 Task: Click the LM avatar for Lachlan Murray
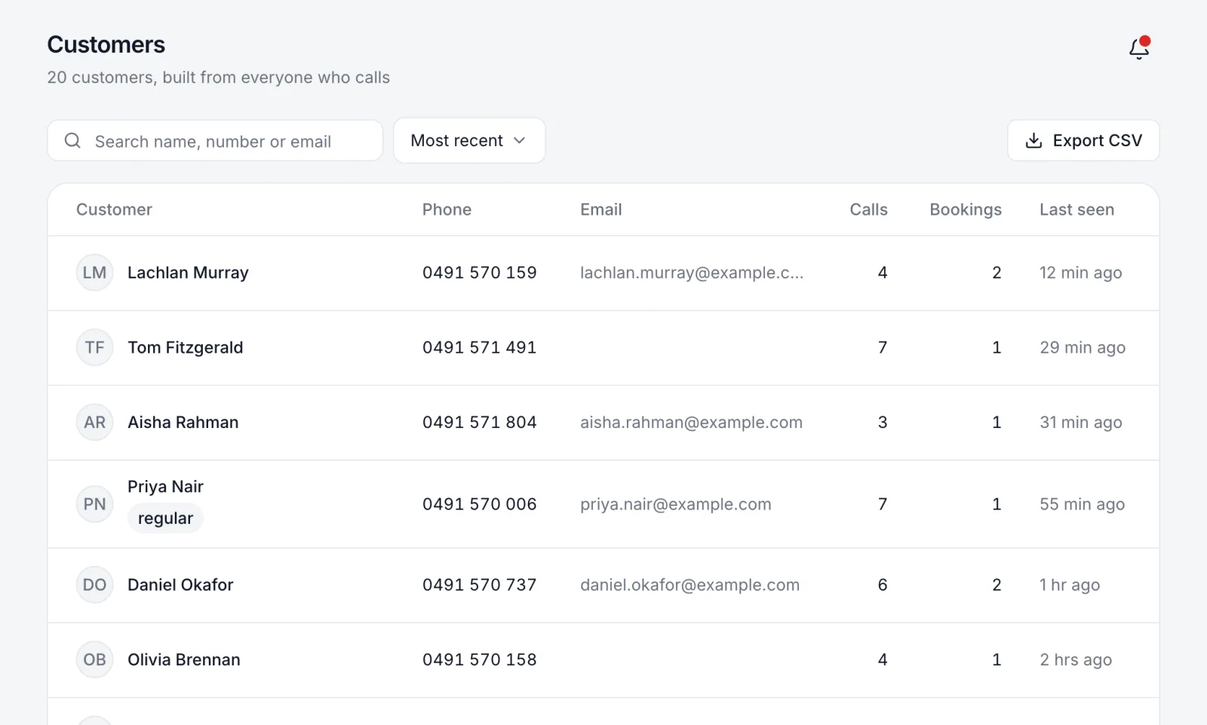click(x=94, y=273)
